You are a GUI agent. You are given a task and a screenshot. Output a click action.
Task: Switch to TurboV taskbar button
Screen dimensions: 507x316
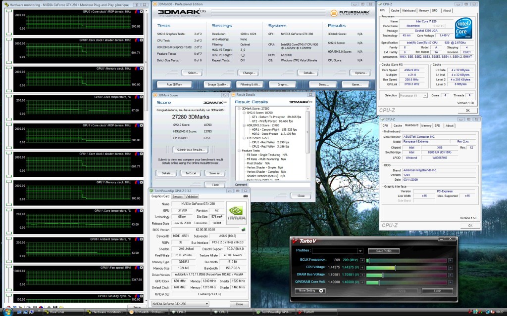click(315, 312)
